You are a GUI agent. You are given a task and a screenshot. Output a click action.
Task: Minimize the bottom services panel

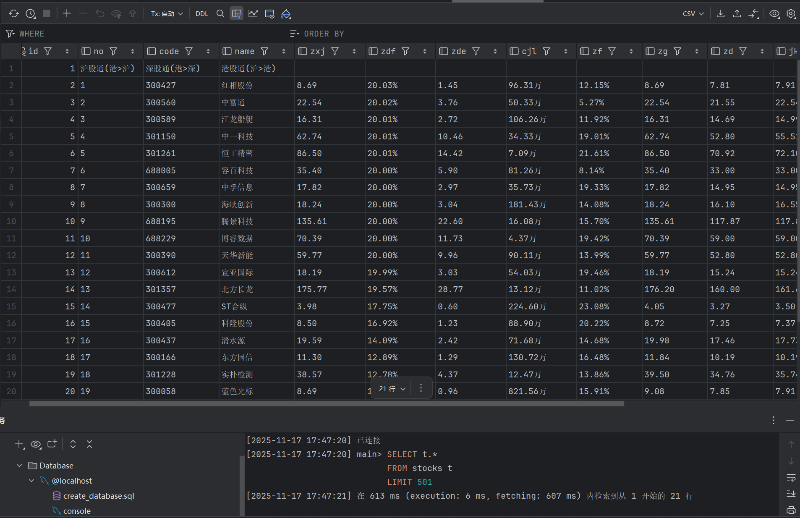click(x=790, y=420)
